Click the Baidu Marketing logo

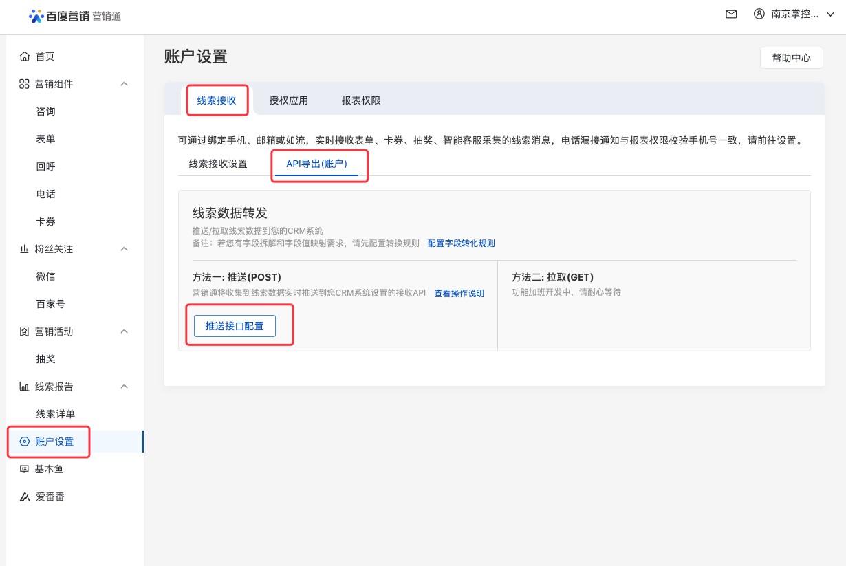[x=75, y=16]
